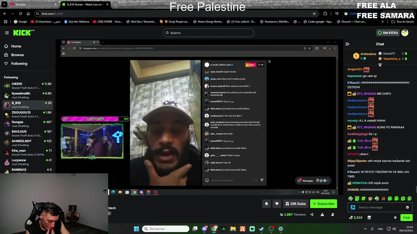Screen dimensions: 417x234
Task: Send message with the green Chat button
Action: click(407, 217)
